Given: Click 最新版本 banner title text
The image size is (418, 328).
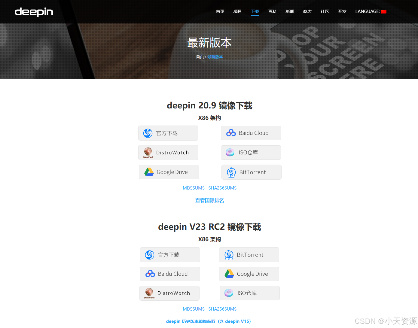Looking at the screenshot, I should tap(209, 43).
